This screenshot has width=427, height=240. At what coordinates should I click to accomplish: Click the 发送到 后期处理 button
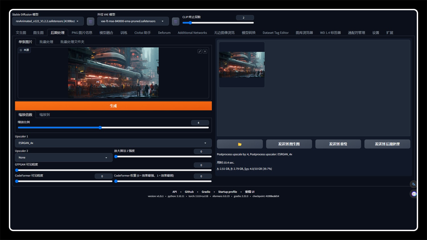(x=387, y=144)
